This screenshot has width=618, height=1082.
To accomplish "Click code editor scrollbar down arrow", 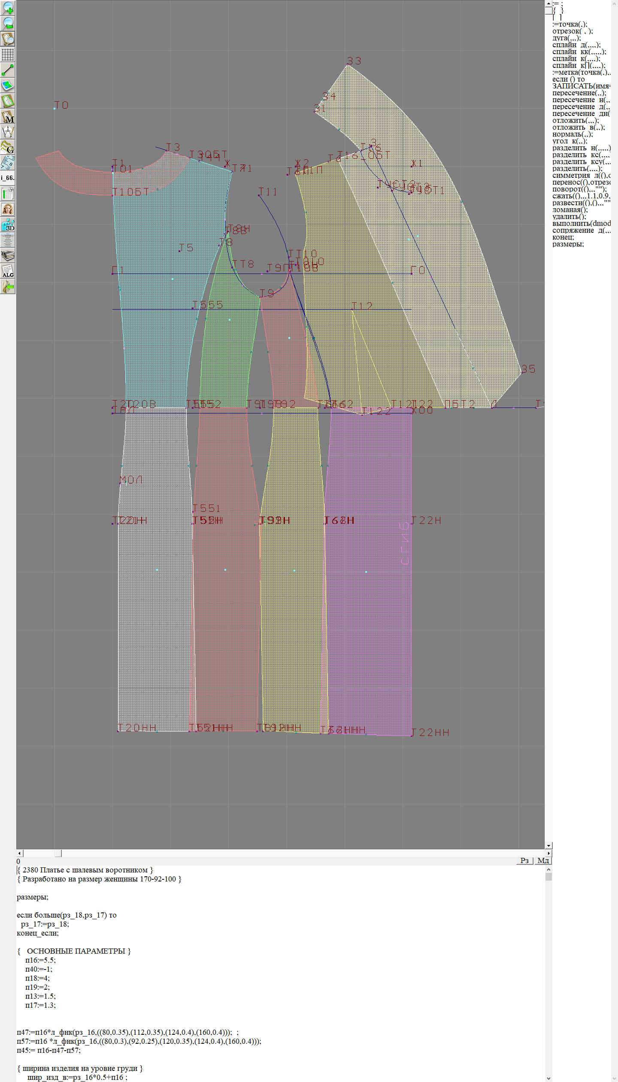I will (548, 1078).
